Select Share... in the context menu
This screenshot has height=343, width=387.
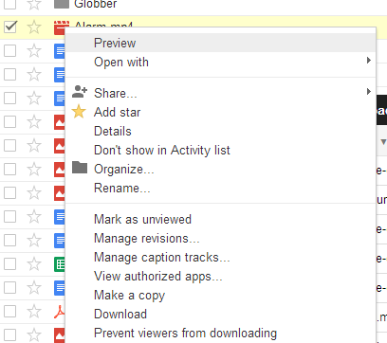220,93
